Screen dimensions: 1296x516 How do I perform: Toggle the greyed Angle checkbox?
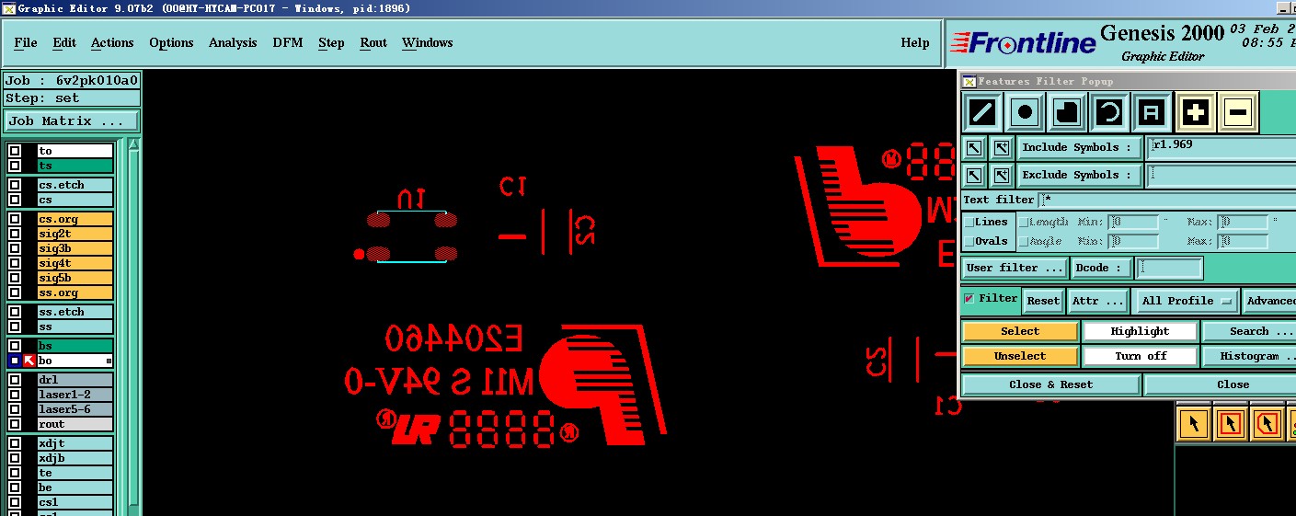coord(1024,241)
